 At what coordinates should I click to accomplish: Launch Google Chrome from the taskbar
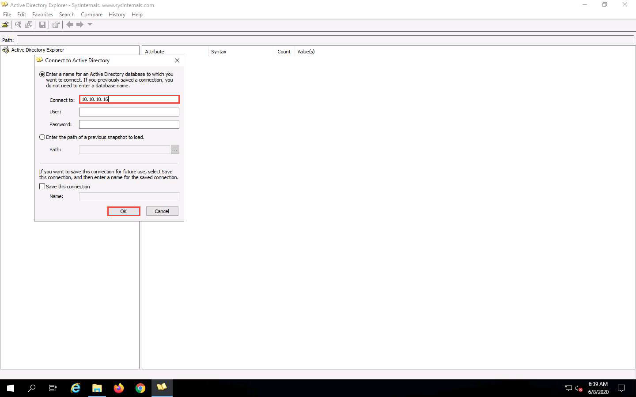click(x=140, y=388)
